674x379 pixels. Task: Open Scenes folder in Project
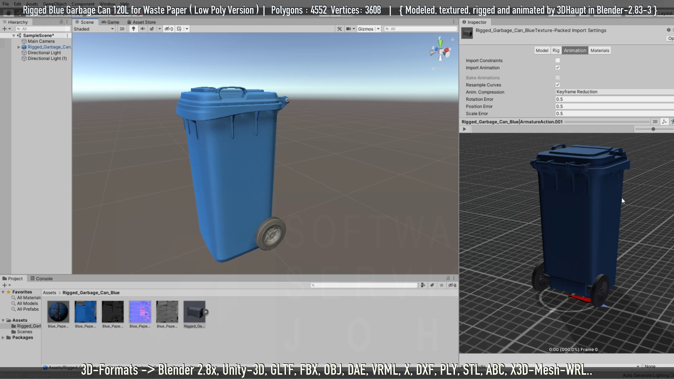coord(25,332)
